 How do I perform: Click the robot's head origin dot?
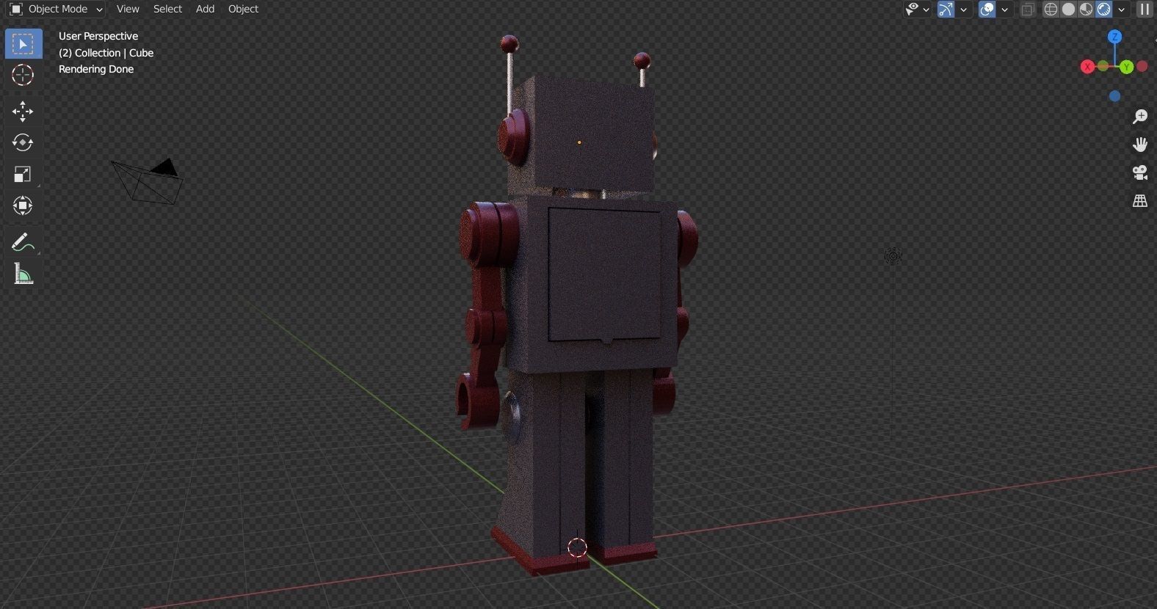579,142
